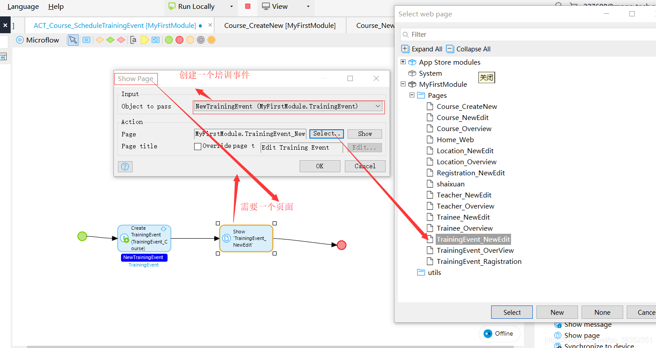Click the Page name text field
Screen dimensions: 656x348
click(x=250, y=134)
